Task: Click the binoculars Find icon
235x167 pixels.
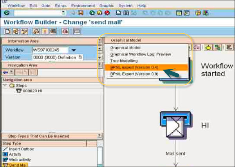Action: point(126,13)
